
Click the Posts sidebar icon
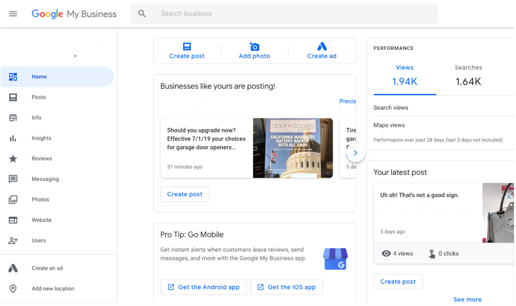coord(13,97)
